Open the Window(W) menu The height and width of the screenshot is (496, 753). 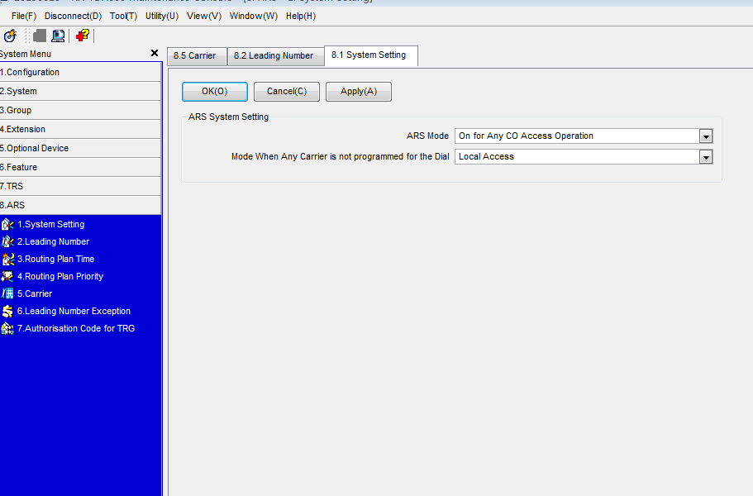[254, 16]
